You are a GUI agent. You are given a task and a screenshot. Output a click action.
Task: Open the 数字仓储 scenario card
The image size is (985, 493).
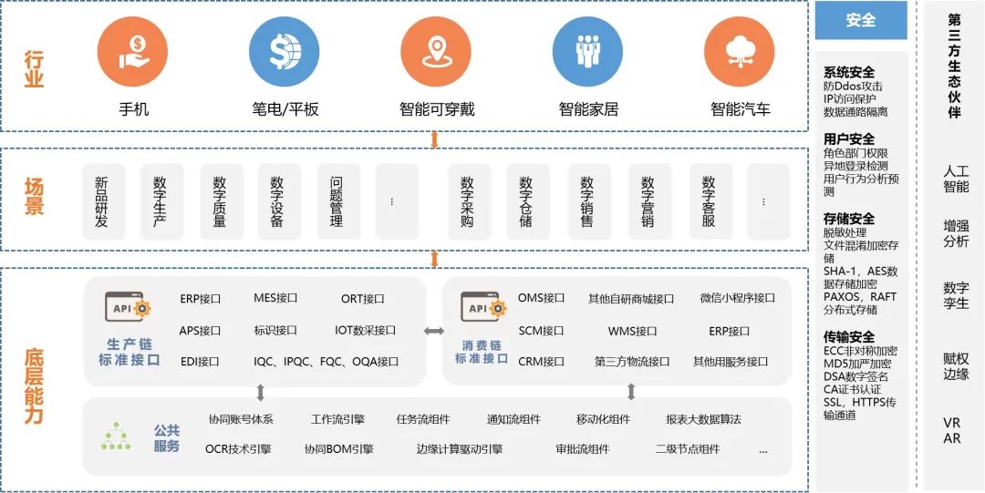click(528, 201)
